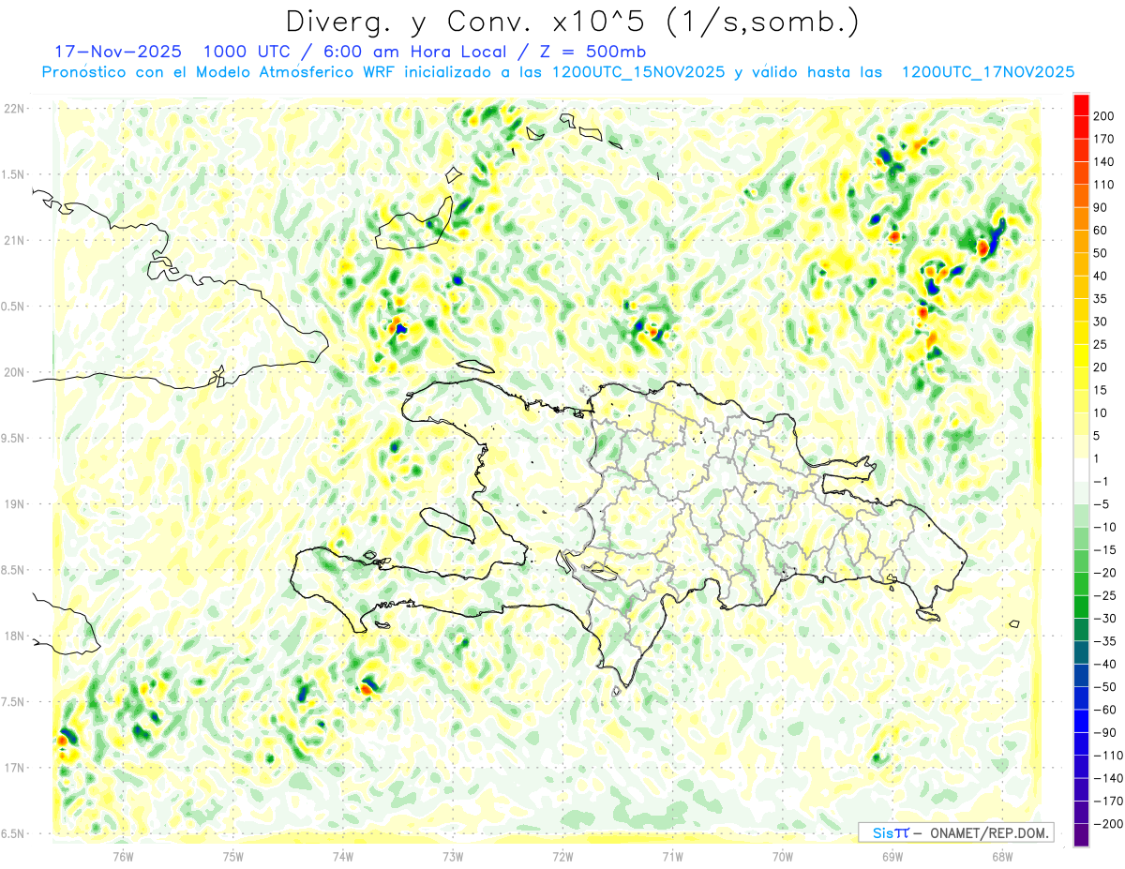1125x869 pixels.
Task: Click the '73W' longitude label
Action: tap(453, 856)
